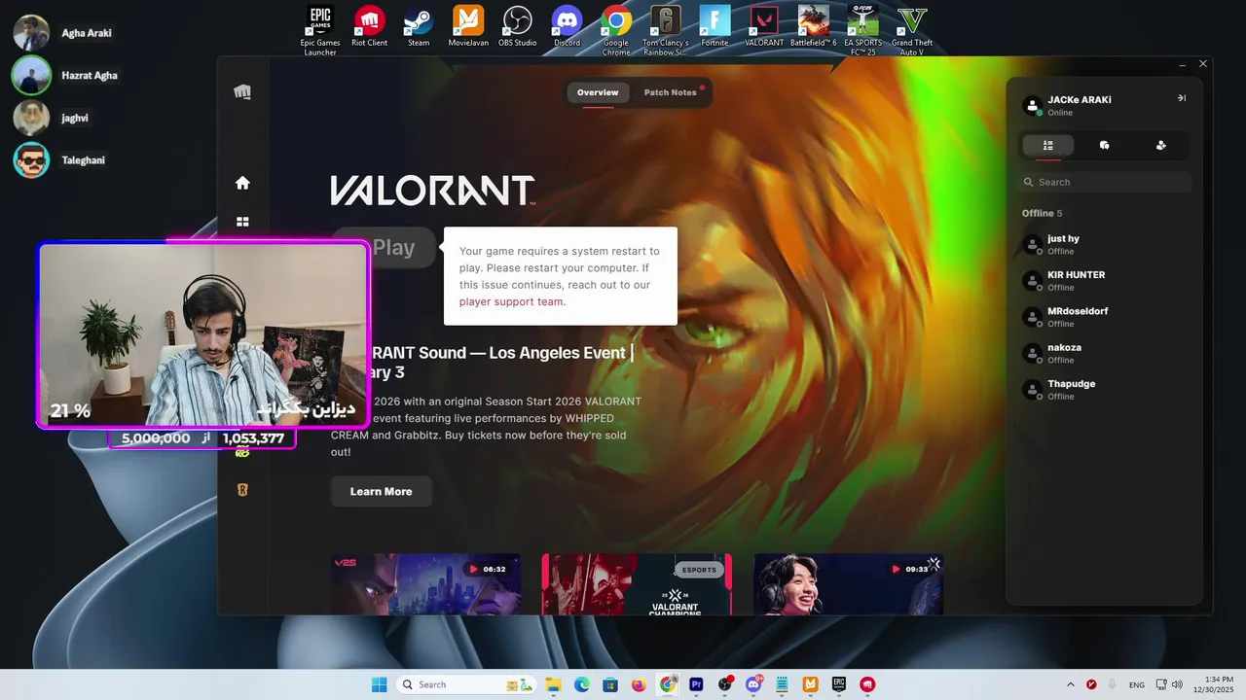Play the 06:32 video thumbnail
The image size is (1246, 700).
tap(426, 583)
